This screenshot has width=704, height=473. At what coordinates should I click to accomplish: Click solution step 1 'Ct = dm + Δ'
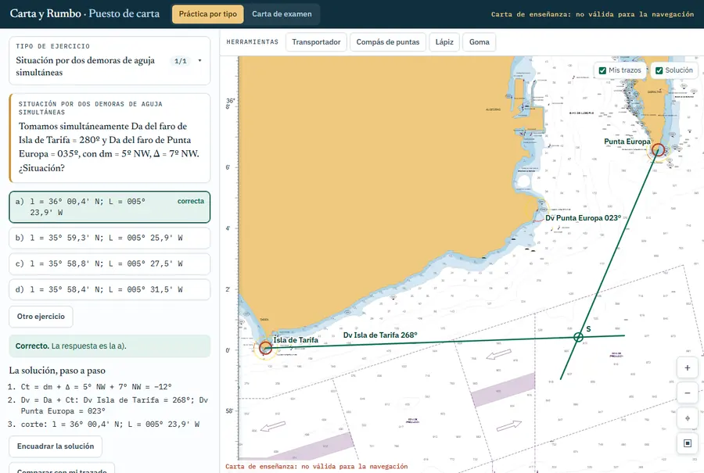pyautogui.click(x=96, y=387)
